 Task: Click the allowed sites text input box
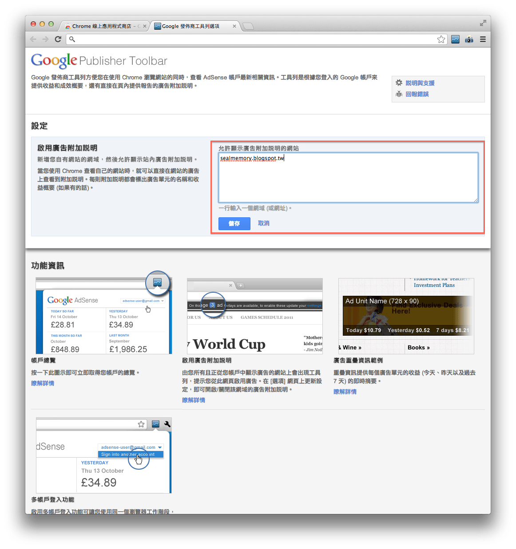tap(348, 177)
